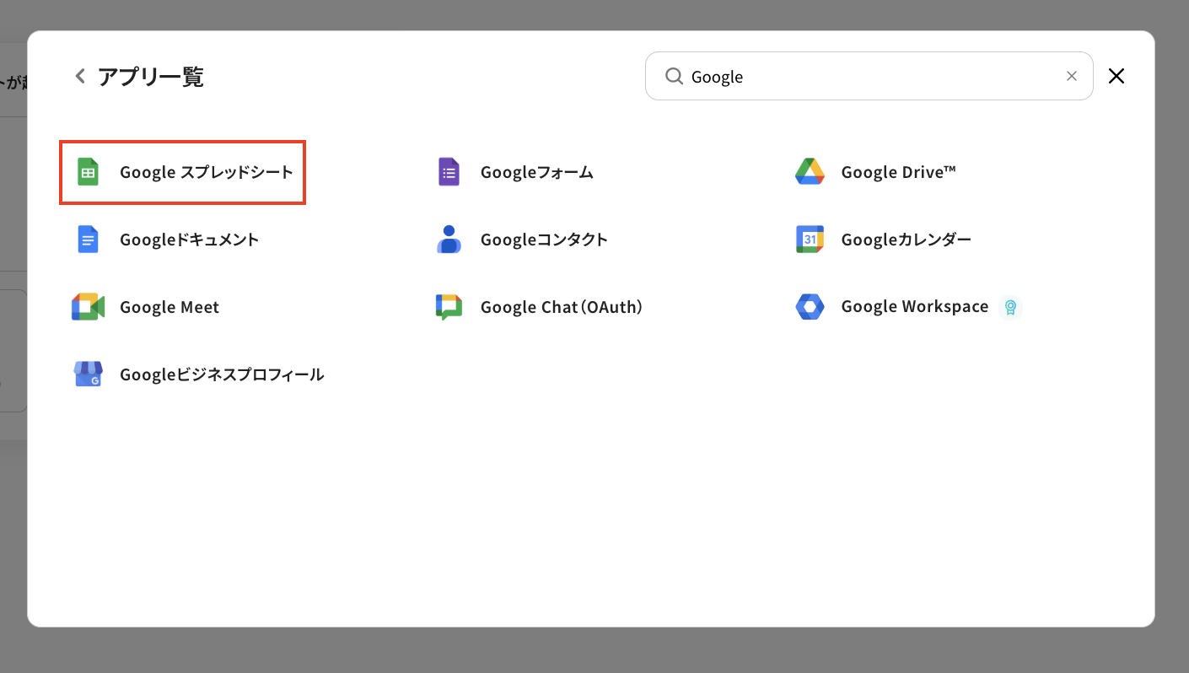
Task: Click the Google Chat bubble icon
Action: (x=449, y=307)
